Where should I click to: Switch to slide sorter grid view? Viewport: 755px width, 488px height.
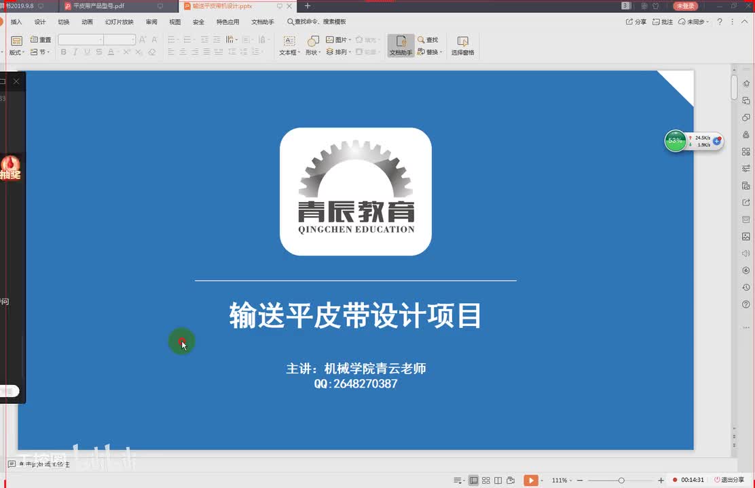click(x=486, y=481)
